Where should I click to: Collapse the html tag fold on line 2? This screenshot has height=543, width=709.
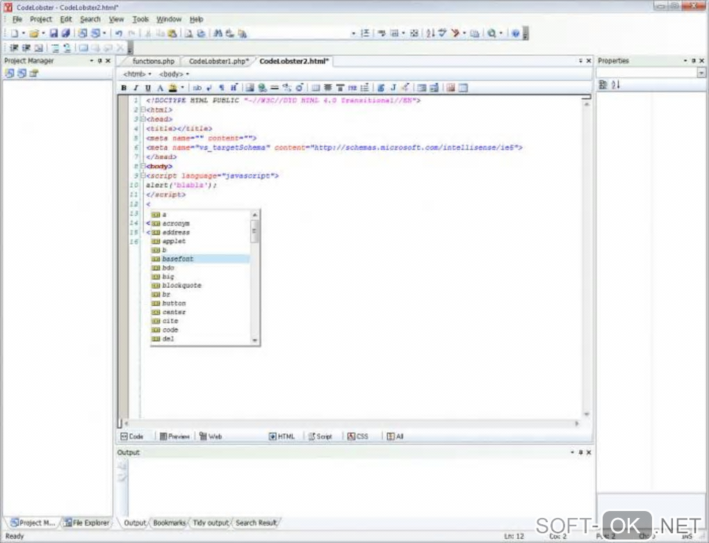click(x=142, y=109)
